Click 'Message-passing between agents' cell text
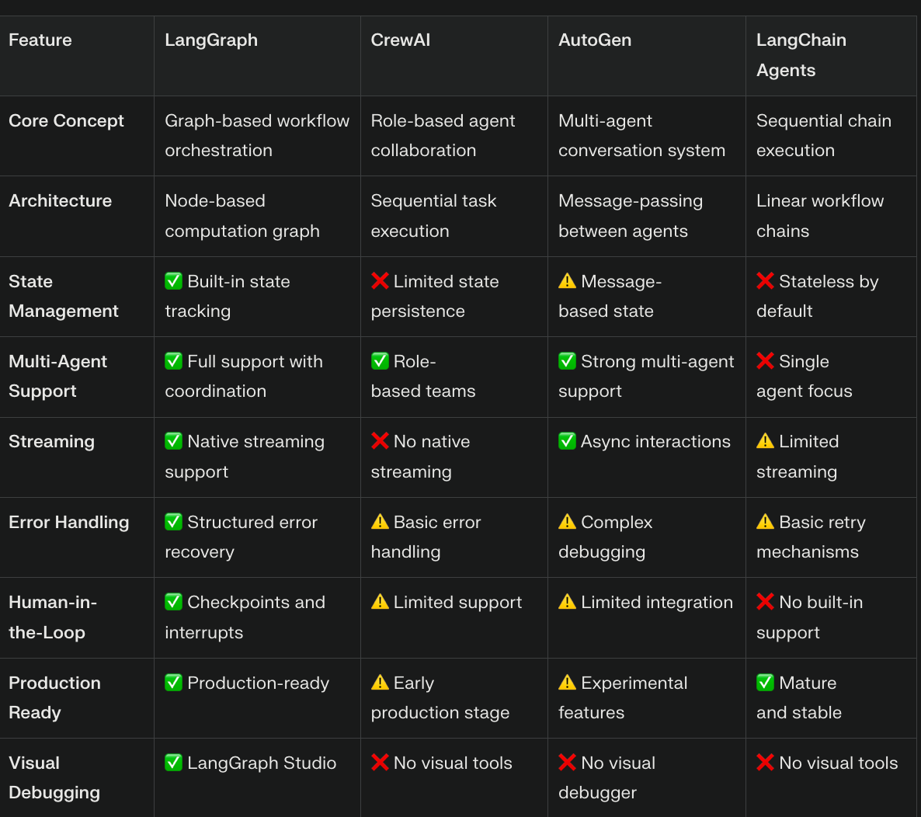Image resolution: width=921 pixels, height=817 pixels. pos(631,216)
